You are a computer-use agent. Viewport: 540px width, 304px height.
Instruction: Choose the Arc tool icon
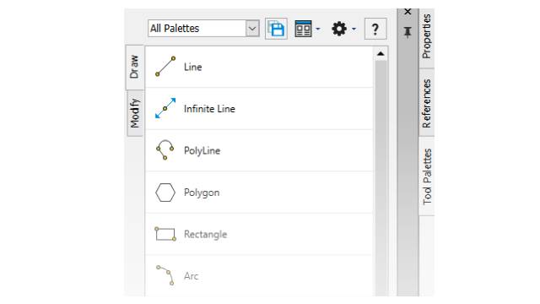[x=165, y=275]
